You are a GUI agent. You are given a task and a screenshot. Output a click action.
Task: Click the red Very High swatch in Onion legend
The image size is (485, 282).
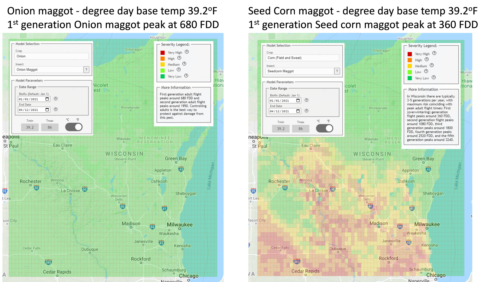coord(162,53)
